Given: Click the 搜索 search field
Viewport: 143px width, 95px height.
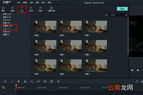Looking at the screenshot, I should (x=117, y=15).
